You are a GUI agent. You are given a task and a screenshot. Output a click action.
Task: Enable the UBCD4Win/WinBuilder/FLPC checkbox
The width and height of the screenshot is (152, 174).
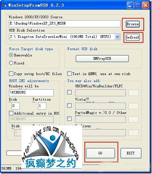tap(69, 92)
